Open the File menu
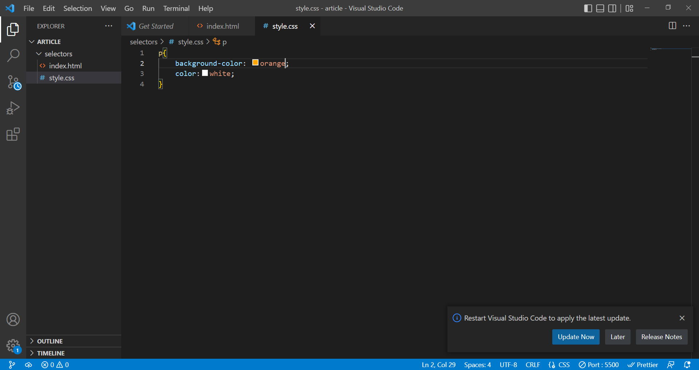 29,8
